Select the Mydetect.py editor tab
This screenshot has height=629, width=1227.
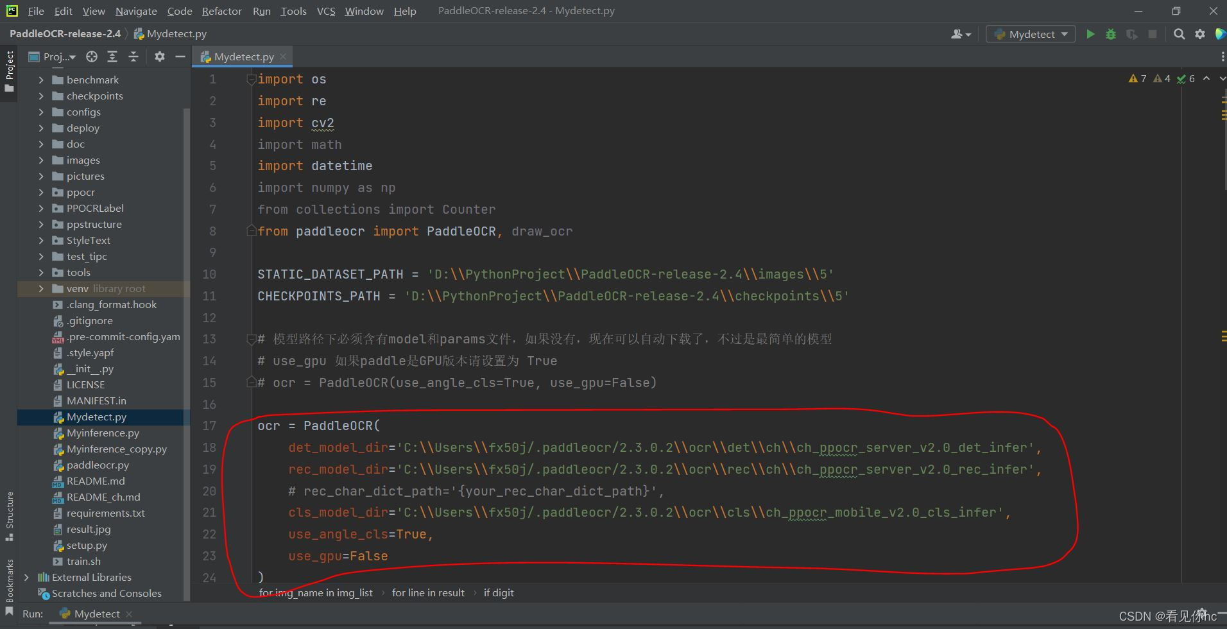[x=243, y=56]
